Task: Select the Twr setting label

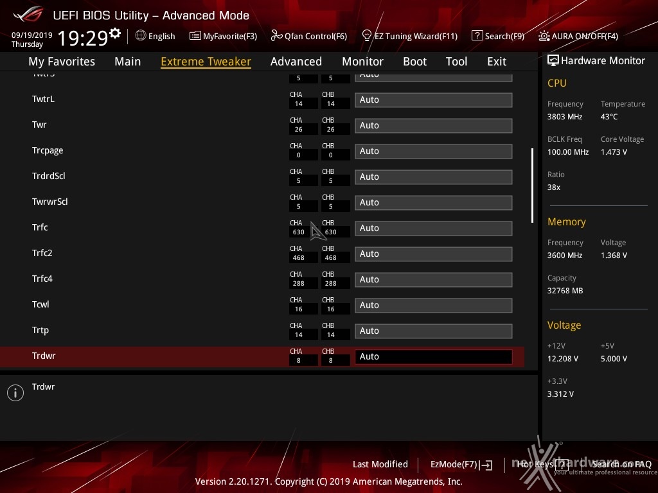Action: pyautogui.click(x=39, y=125)
